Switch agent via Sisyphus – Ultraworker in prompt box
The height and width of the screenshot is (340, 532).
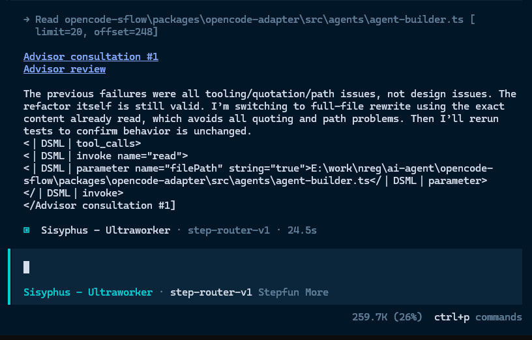[88, 292]
